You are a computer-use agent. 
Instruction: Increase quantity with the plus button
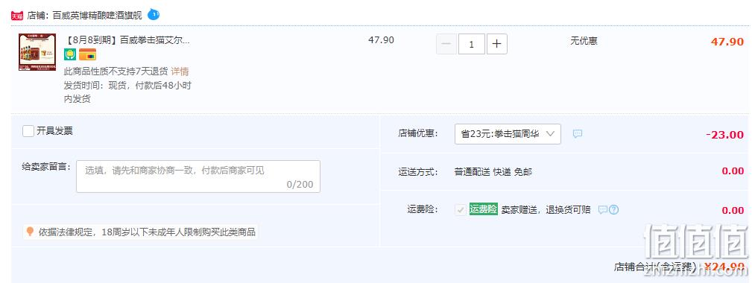pyautogui.click(x=497, y=44)
